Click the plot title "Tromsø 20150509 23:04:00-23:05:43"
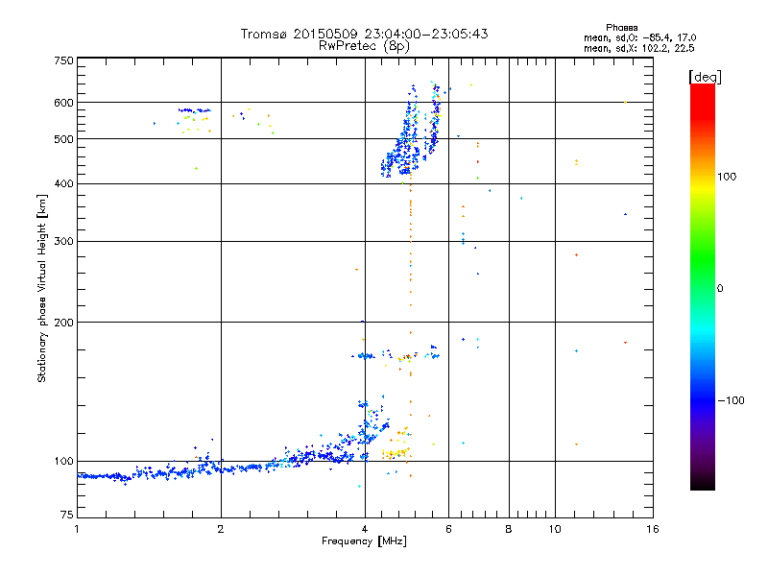This screenshot has width=768, height=576. click(x=364, y=34)
